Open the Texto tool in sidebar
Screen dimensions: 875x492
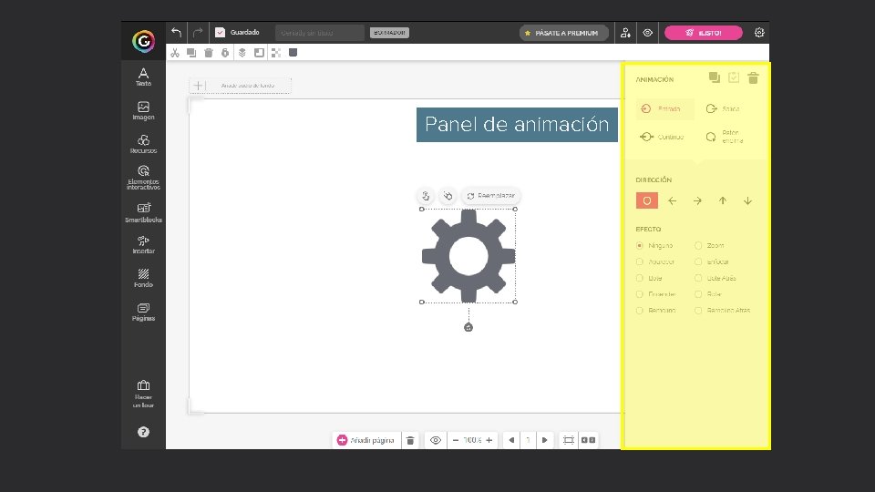(143, 77)
